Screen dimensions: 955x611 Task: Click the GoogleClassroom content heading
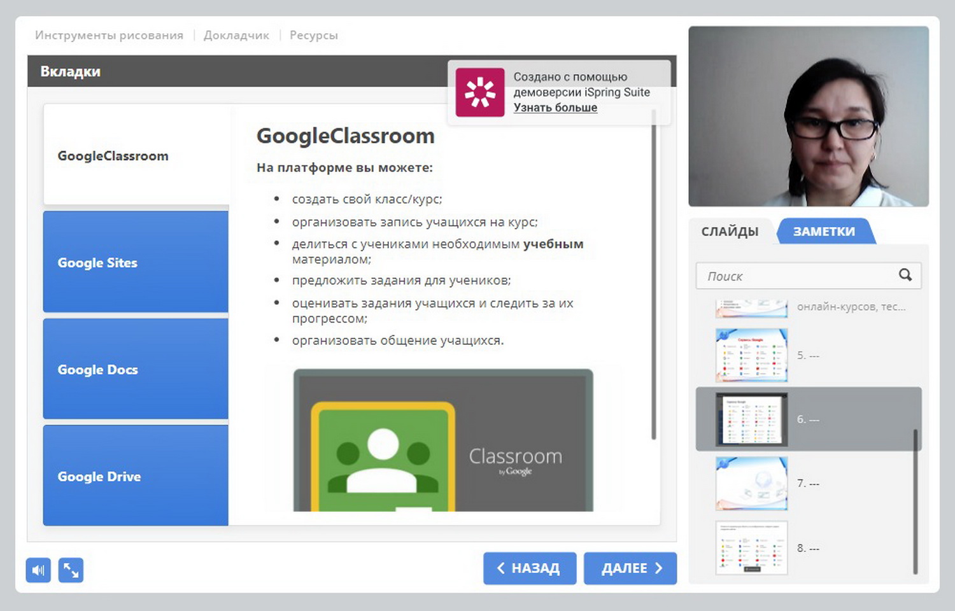[345, 136]
